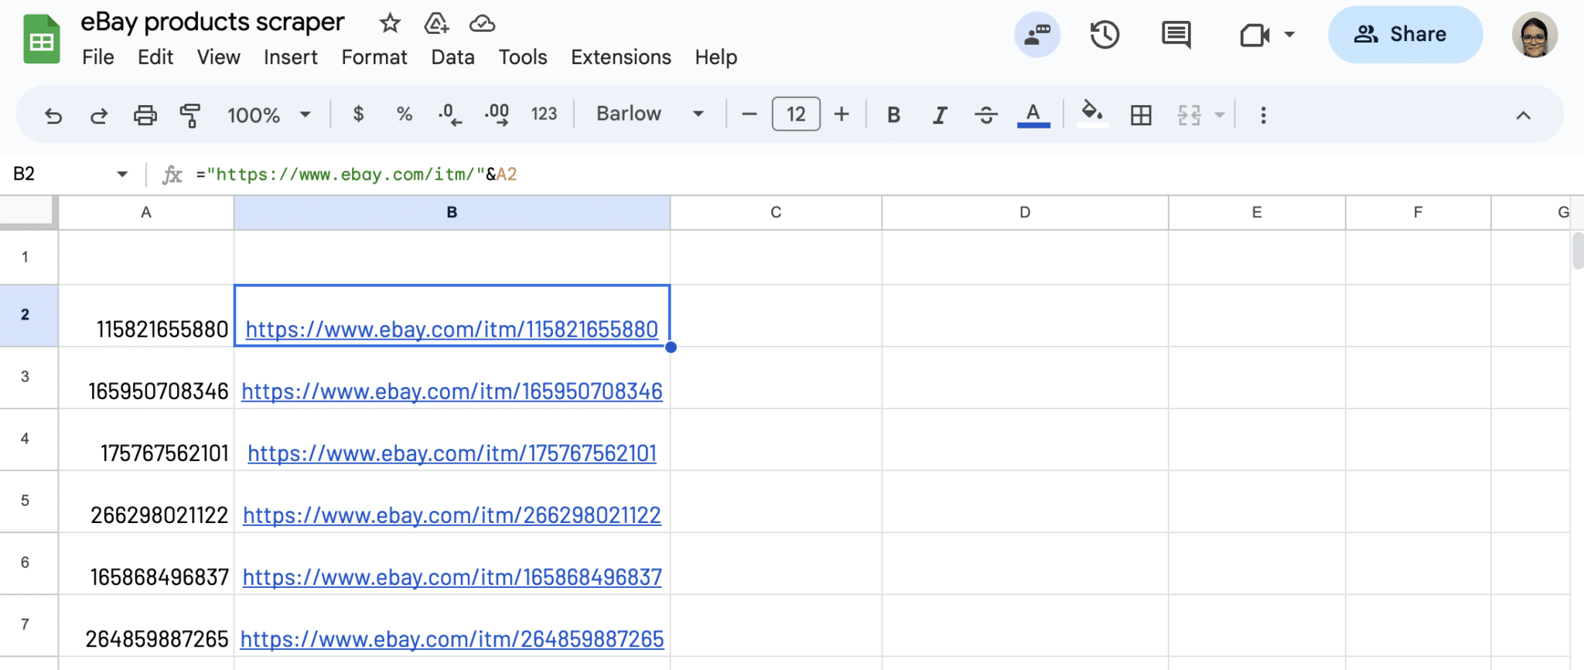Click the Redo arrow
The height and width of the screenshot is (670, 1584).
tap(99, 116)
